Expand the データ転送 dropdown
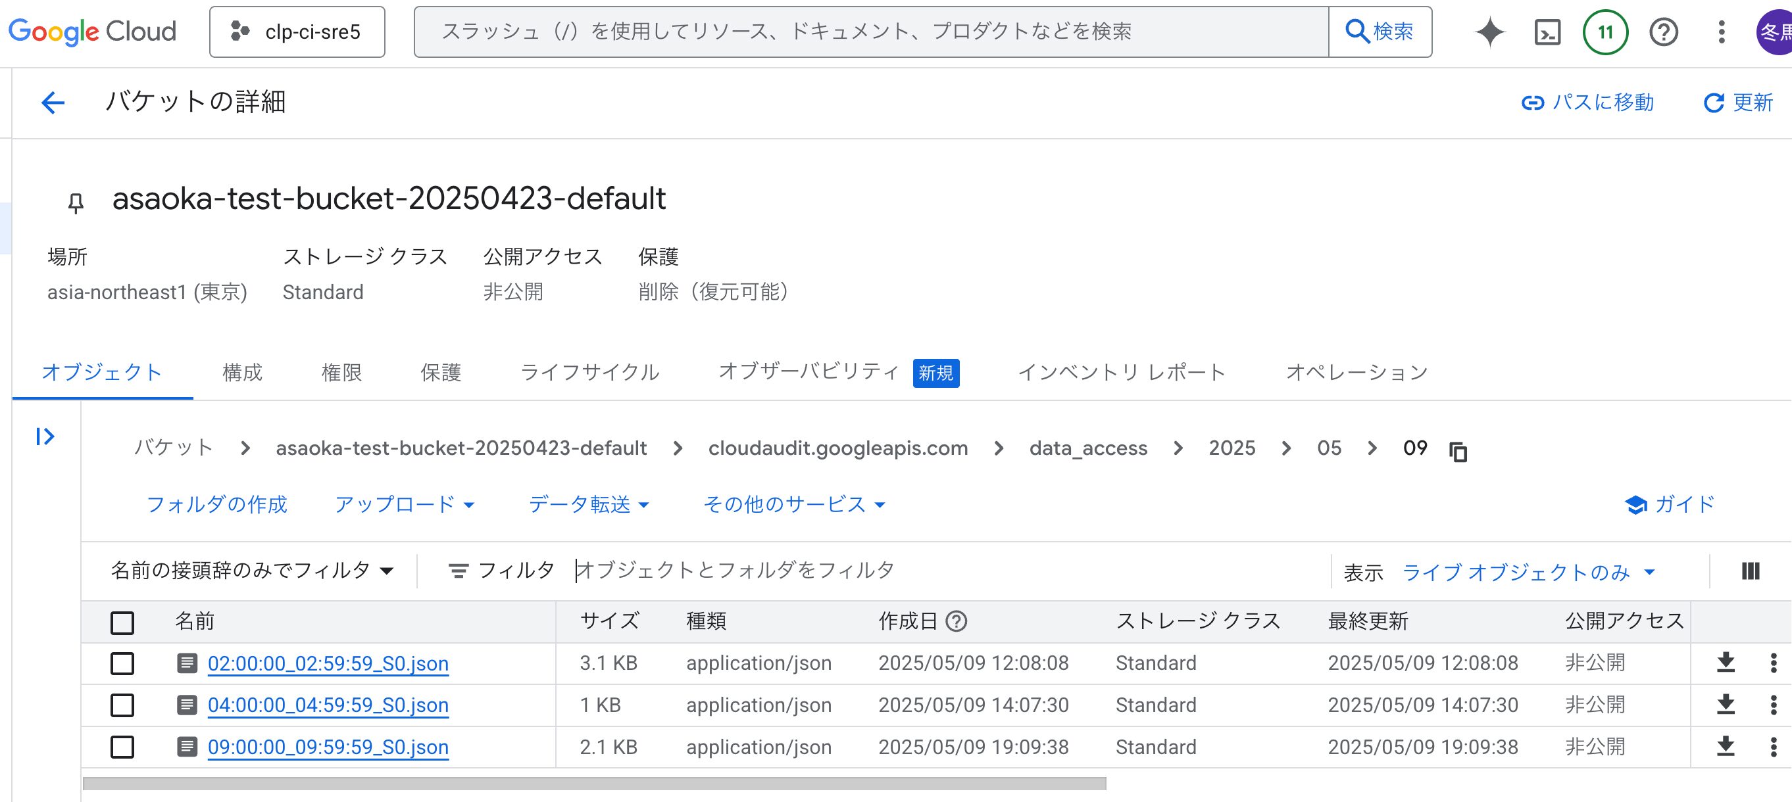Image resolution: width=1792 pixels, height=802 pixels. (589, 504)
